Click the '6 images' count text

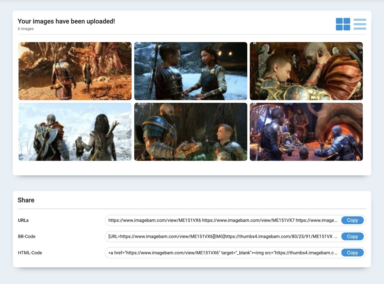pos(26,29)
